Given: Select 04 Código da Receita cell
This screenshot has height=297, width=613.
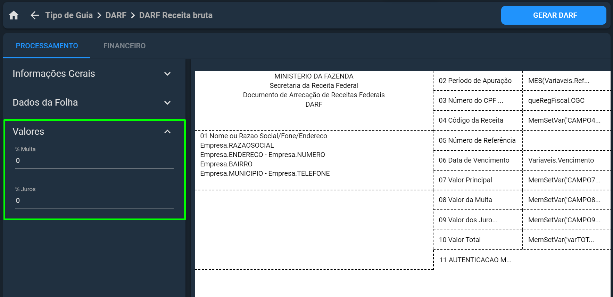Looking at the screenshot, I should coord(478,121).
